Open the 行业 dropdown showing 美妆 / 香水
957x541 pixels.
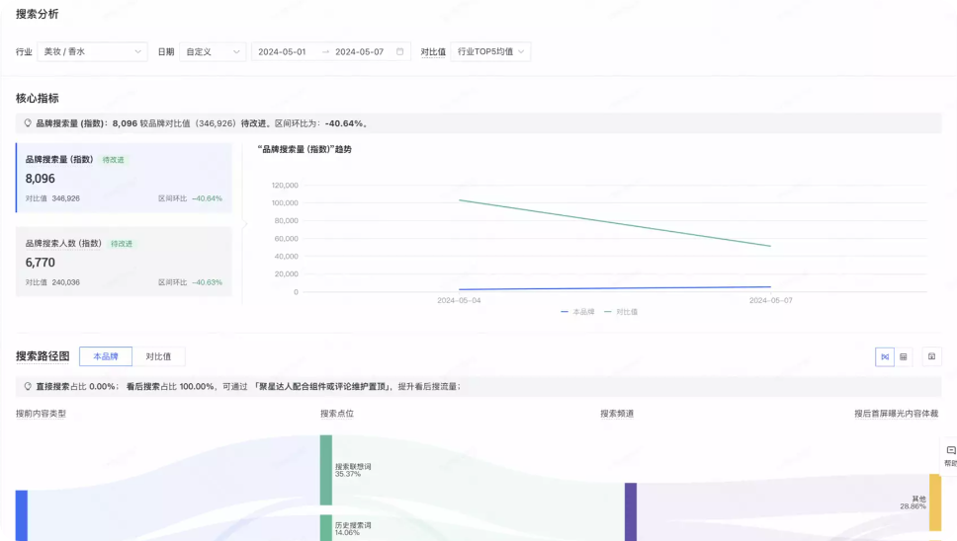click(x=92, y=51)
